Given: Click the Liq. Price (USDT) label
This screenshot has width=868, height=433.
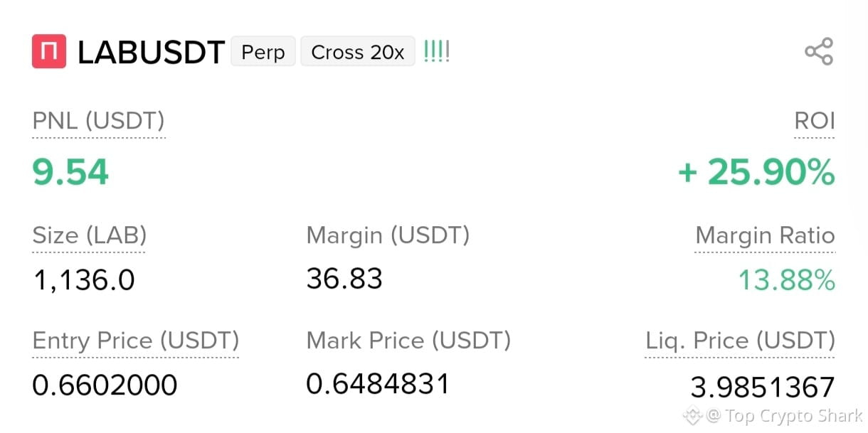Looking at the screenshot, I should tap(740, 341).
